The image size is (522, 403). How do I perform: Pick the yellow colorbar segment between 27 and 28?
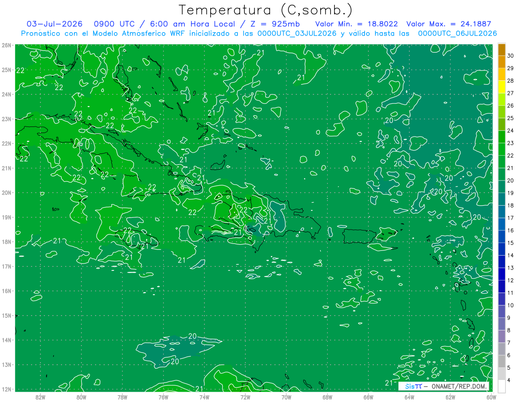click(x=502, y=87)
